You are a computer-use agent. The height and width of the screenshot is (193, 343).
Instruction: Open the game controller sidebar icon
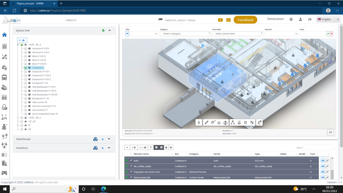(x=4, y=173)
